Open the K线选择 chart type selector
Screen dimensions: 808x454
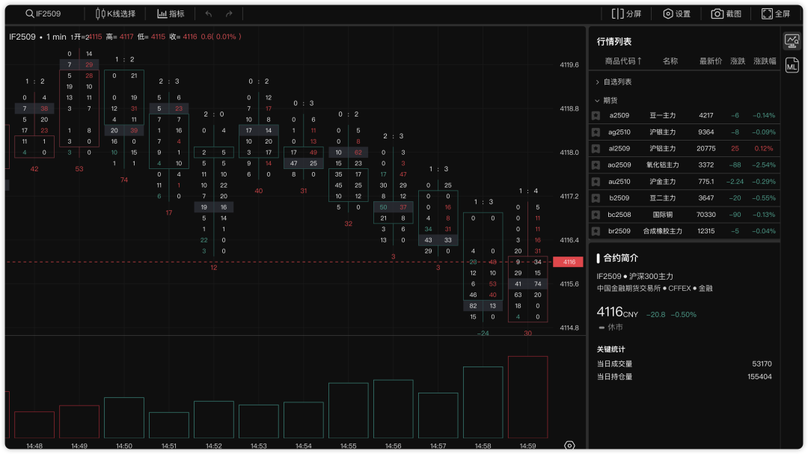(x=115, y=13)
